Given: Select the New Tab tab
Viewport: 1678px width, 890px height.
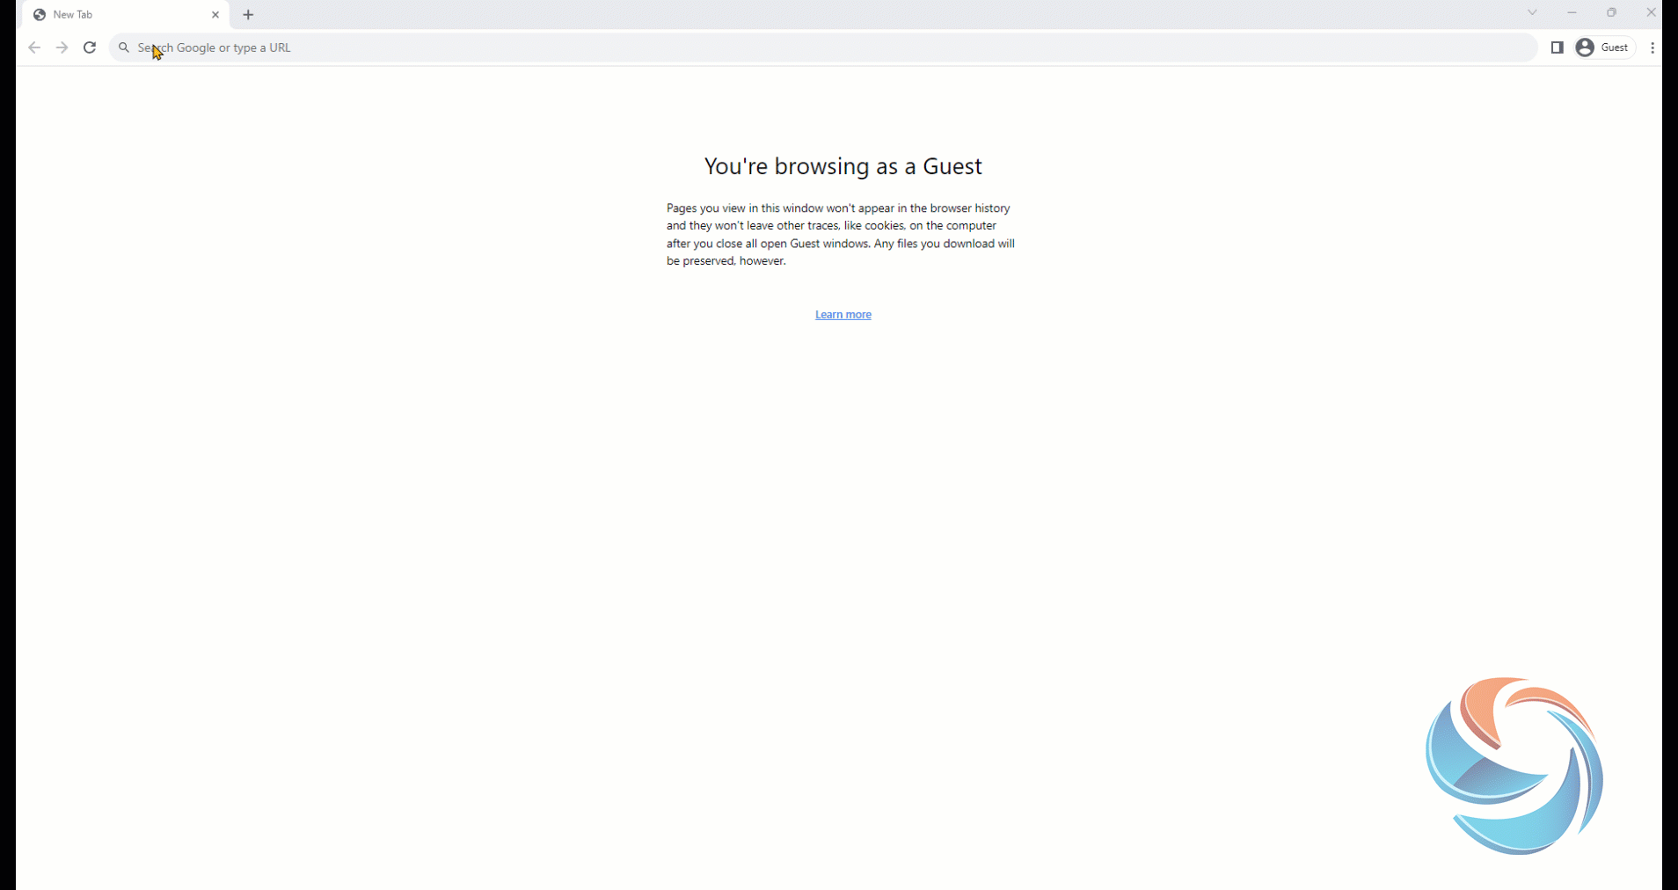Looking at the screenshot, I should pos(127,15).
